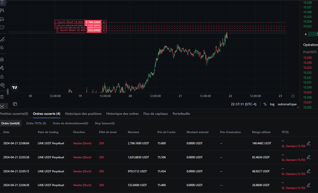Select the Text drawing tool
318x193 pixels.
(x=2, y=2)
